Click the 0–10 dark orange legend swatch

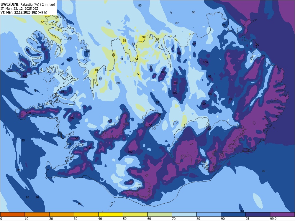[13, 215]
